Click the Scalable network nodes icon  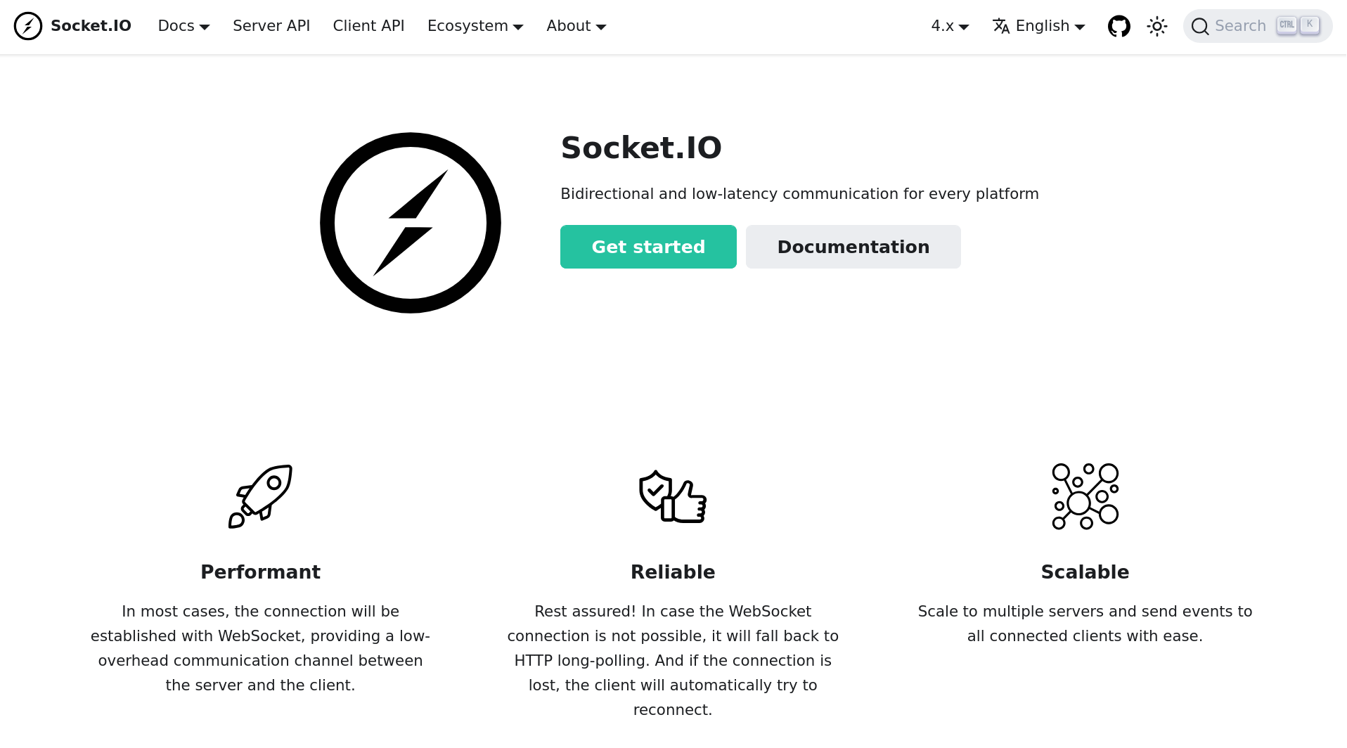pyautogui.click(x=1085, y=496)
